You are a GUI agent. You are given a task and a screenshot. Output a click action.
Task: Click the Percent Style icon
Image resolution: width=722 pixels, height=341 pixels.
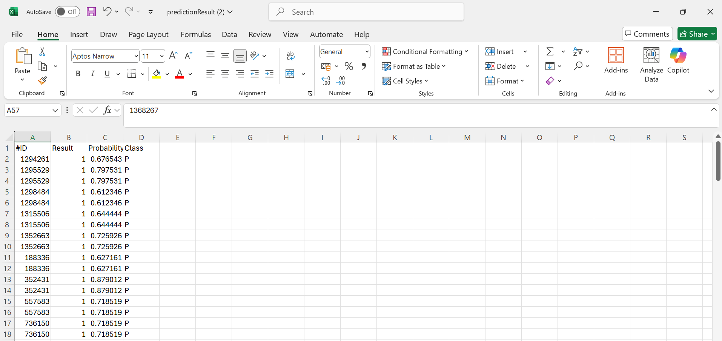click(349, 66)
